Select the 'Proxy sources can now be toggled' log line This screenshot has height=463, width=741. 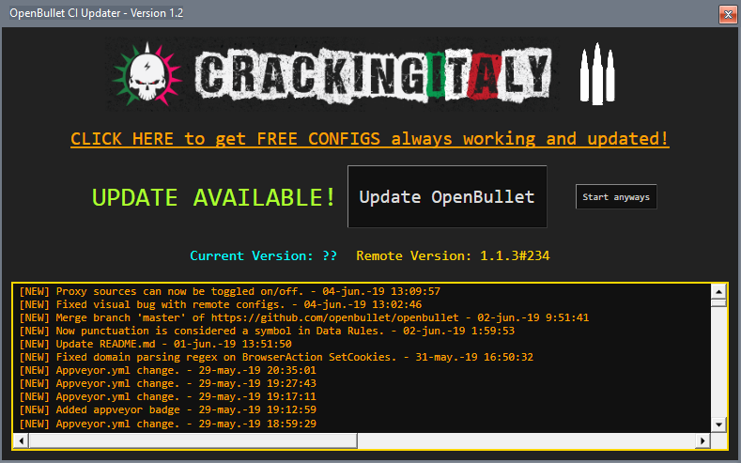click(230, 291)
